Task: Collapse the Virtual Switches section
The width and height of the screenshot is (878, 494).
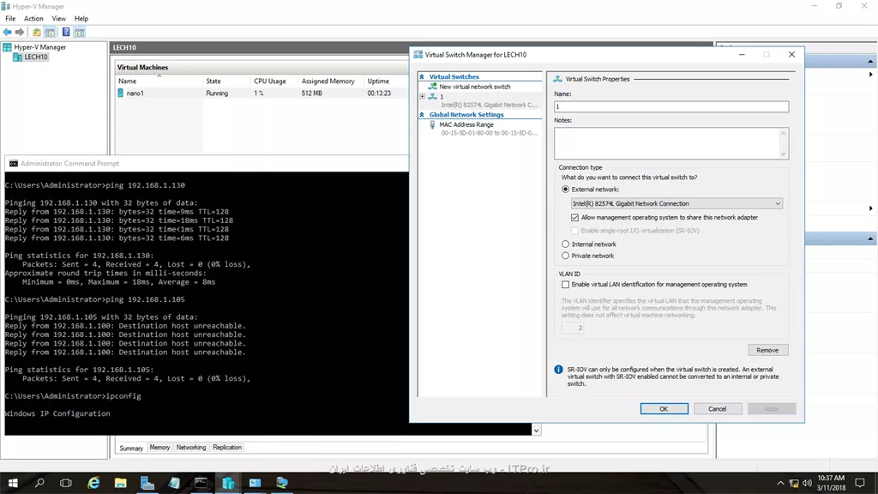Action: pyautogui.click(x=422, y=76)
